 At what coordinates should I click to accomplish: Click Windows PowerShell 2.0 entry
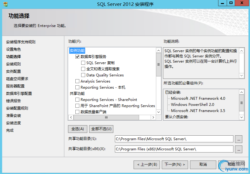[192, 105]
